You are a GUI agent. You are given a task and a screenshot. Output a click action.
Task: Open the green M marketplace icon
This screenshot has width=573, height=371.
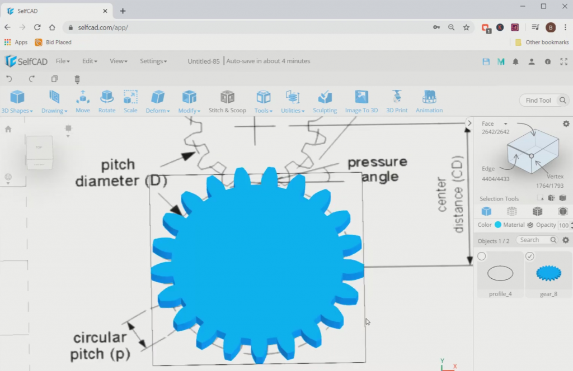(501, 61)
